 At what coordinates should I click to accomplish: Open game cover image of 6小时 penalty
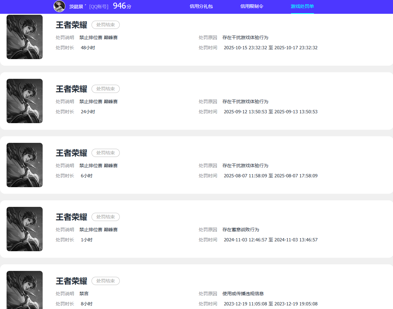coord(25,165)
